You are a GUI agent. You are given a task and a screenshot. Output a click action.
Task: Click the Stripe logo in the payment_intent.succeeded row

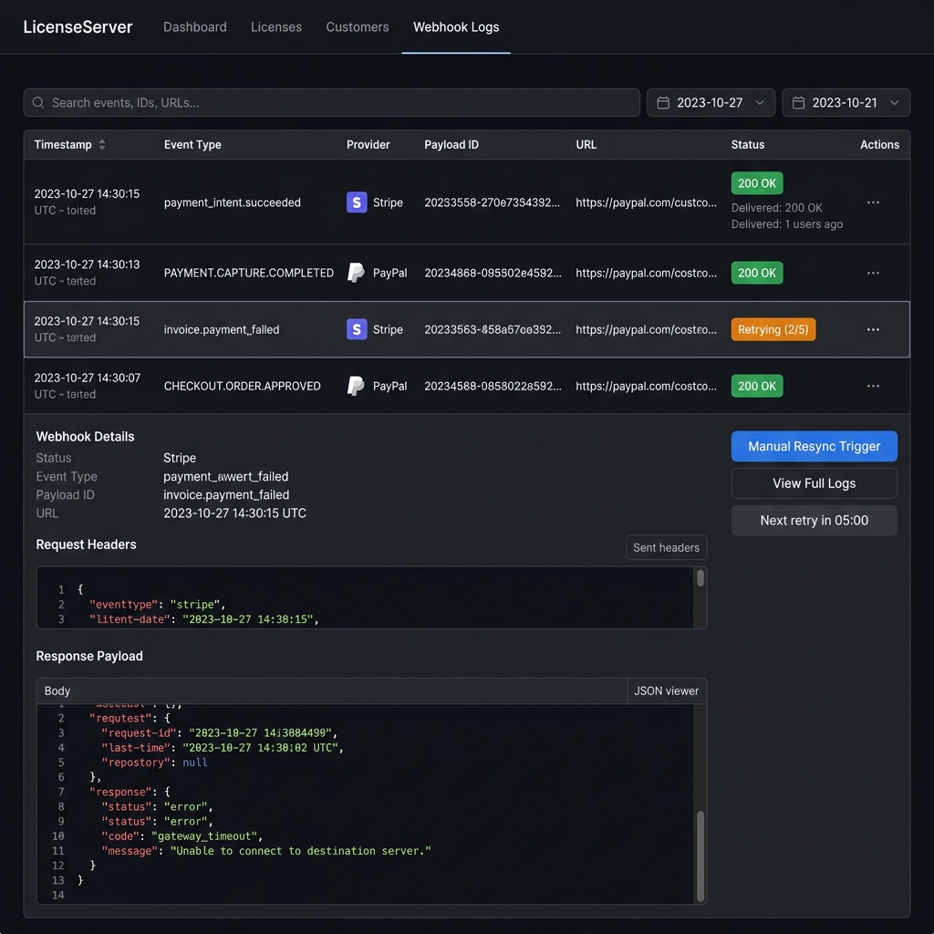[x=357, y=202]
